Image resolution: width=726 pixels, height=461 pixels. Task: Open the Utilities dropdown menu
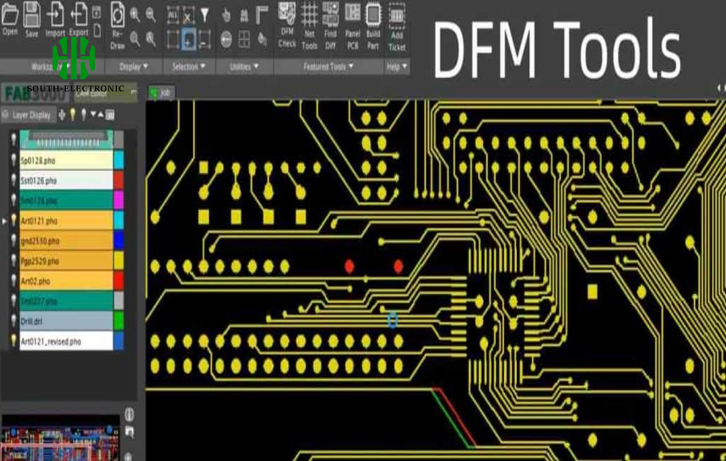click(244, 67)
